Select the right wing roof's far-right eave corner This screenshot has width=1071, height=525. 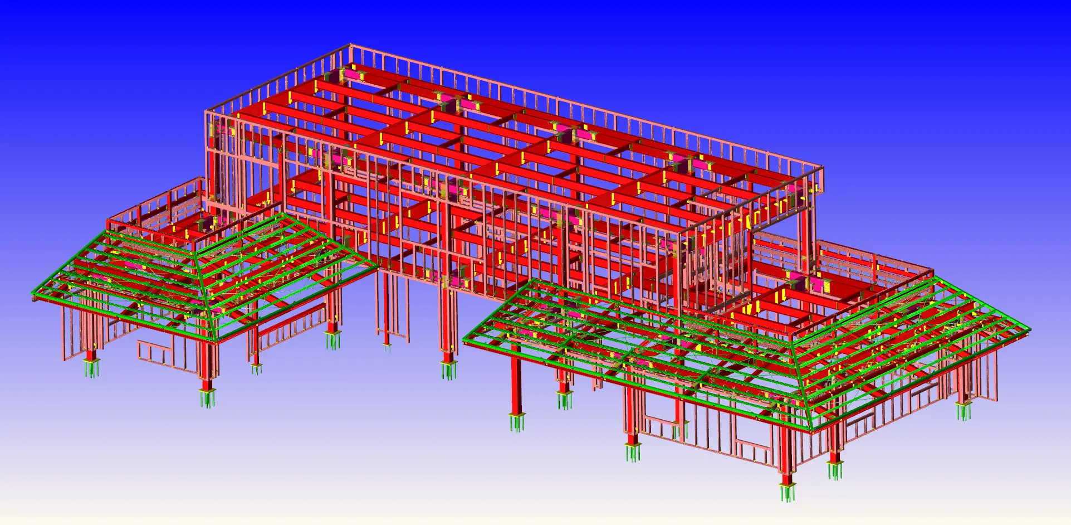pos(1028,330)
